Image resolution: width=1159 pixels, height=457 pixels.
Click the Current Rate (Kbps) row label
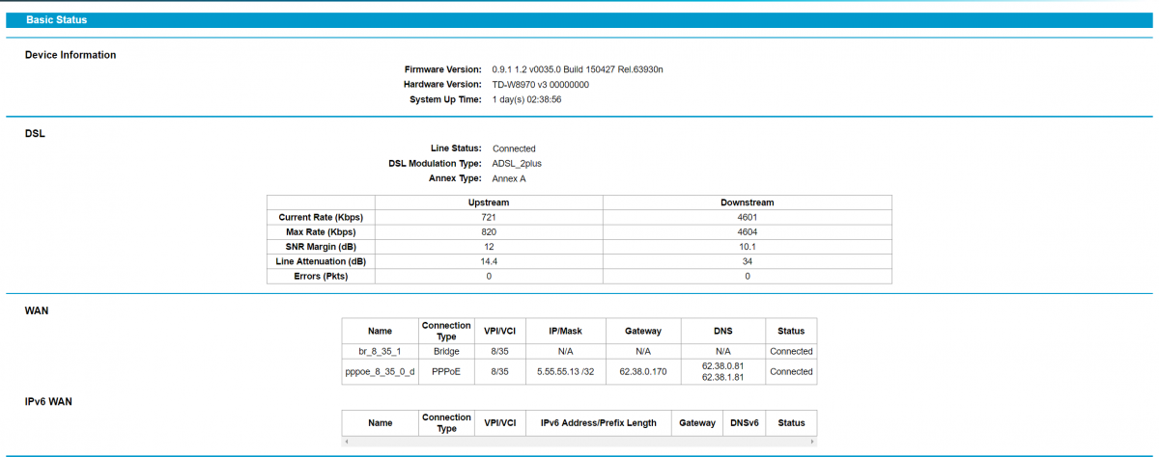pyautogui.click(x=321, y=218)
